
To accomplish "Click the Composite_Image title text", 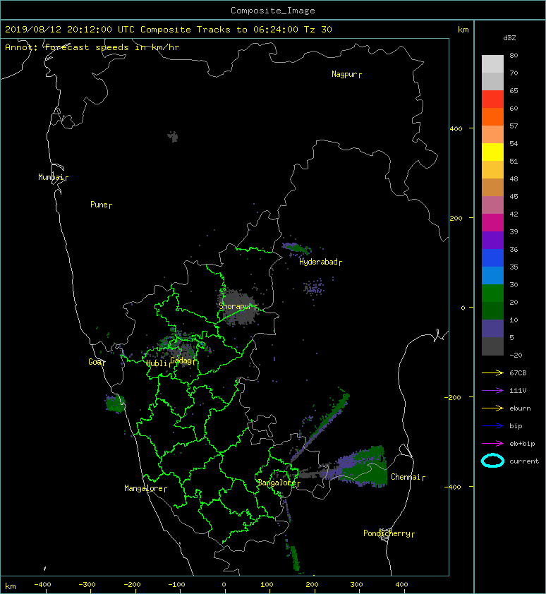I will point(273,11).
